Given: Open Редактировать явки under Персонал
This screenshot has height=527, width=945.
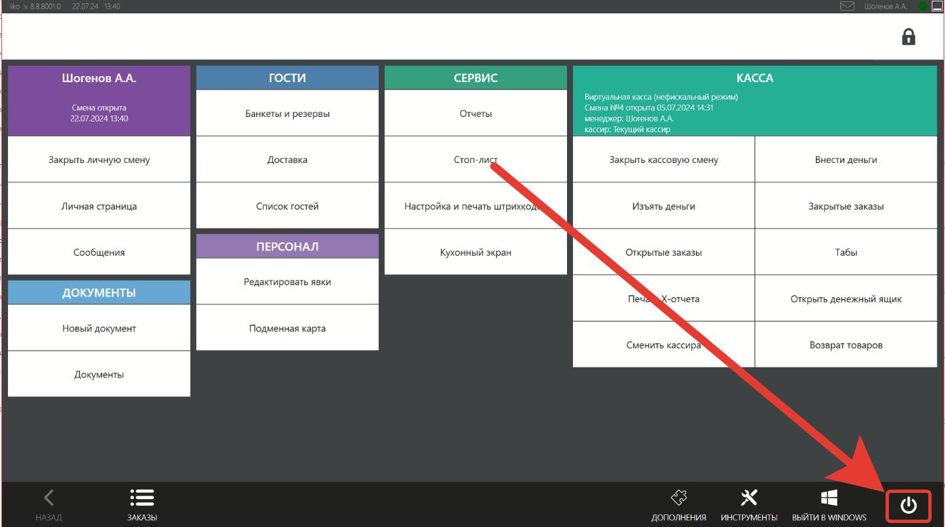Looking at the screenshot, I should tap(287, 282).
